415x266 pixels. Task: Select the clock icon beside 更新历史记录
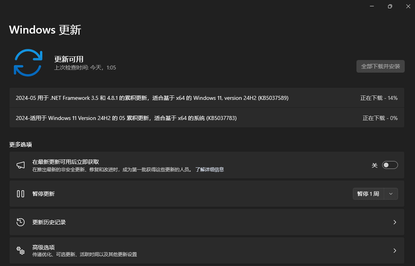pos(21,222)
